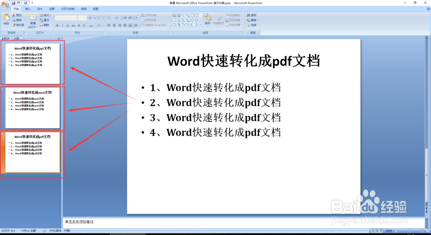The height and width of the screenshot is (235, 431).
Task: Switch to View (视图) tab
Action: [95, 9]
